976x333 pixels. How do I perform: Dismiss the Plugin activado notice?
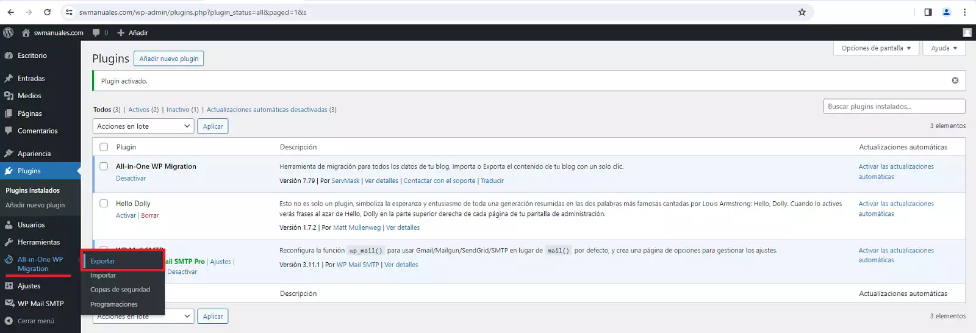point(955,81)
